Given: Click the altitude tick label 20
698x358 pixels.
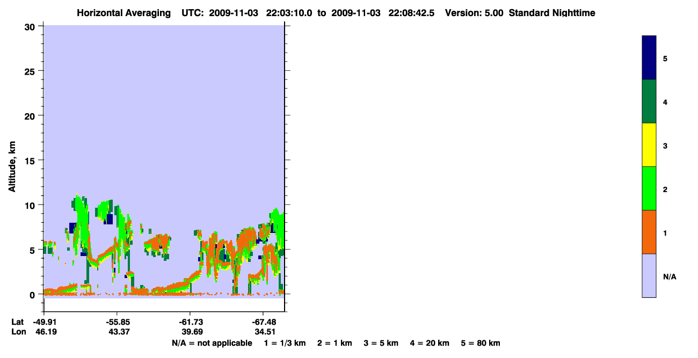Looking at the screenshot, I should point(31,115).
